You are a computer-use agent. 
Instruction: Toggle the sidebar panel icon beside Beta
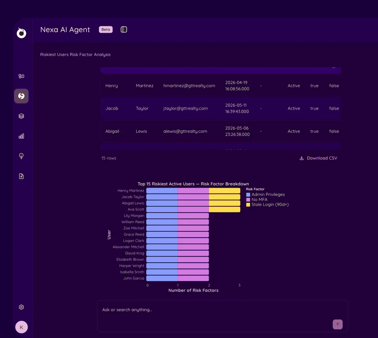[x=124, y=30]
